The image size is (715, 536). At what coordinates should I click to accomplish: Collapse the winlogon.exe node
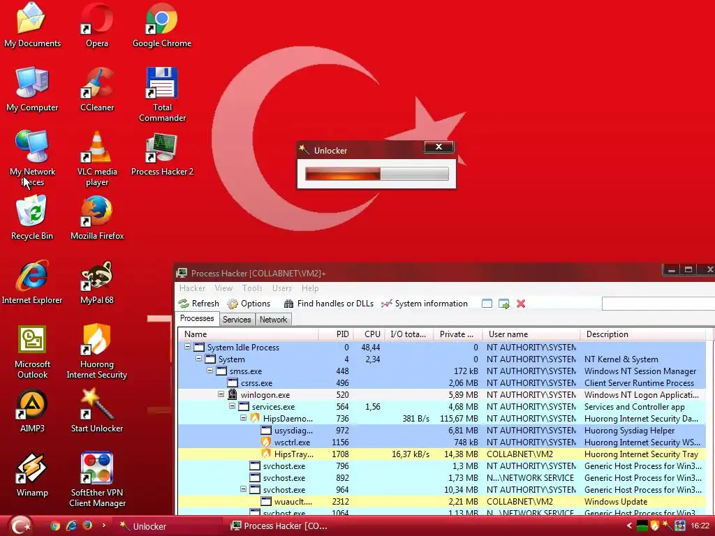[x=221, y=394]
